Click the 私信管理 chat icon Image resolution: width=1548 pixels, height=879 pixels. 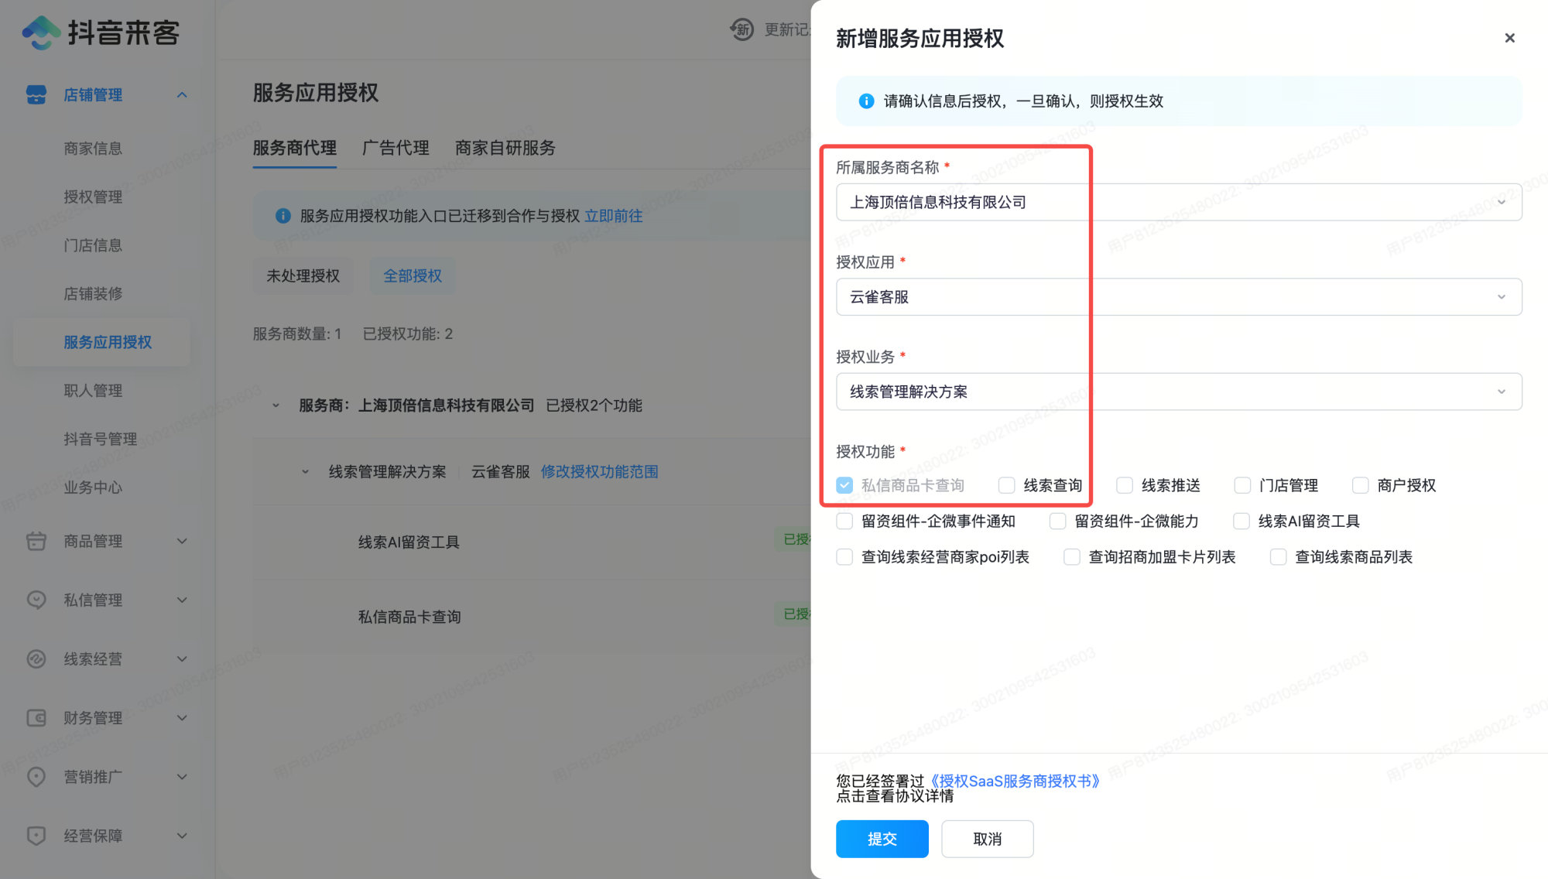(x=36, y=600)
